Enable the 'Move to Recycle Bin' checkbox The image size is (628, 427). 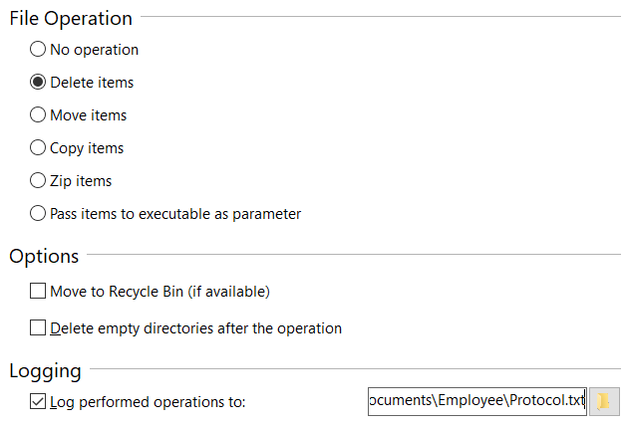[38, 292]
